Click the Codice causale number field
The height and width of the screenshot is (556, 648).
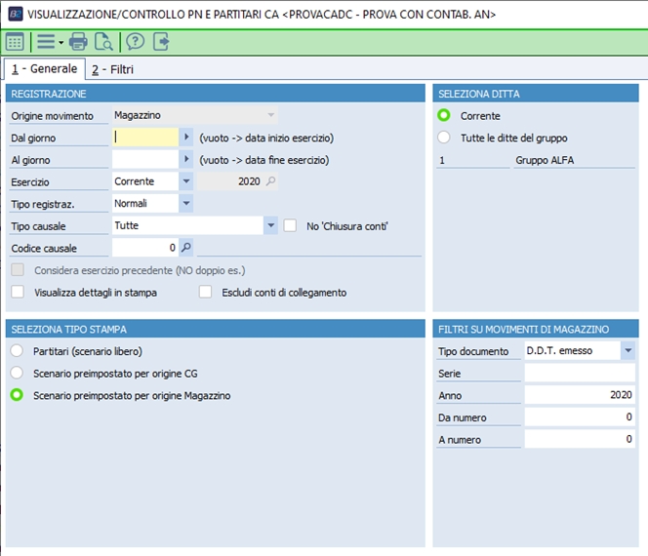[145, 248]
